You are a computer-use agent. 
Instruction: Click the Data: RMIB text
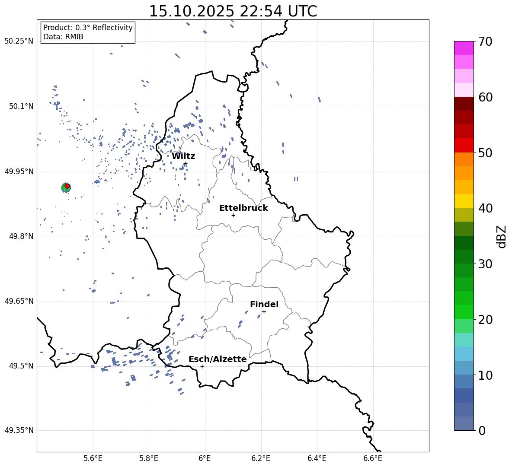tap(63, 37)
